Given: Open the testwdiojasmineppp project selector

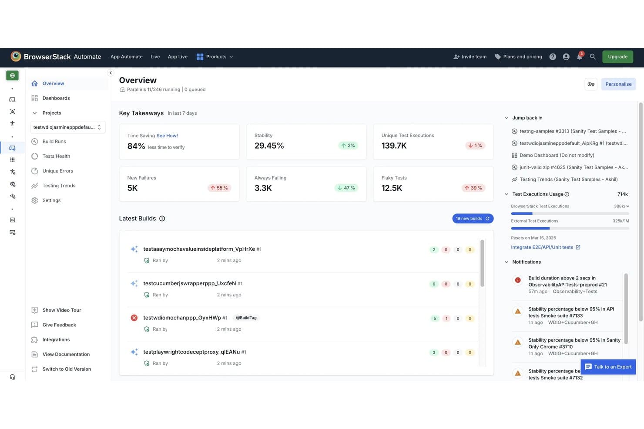Looking at the screenshot, I should pyautogui.click(x=68, y=127).
